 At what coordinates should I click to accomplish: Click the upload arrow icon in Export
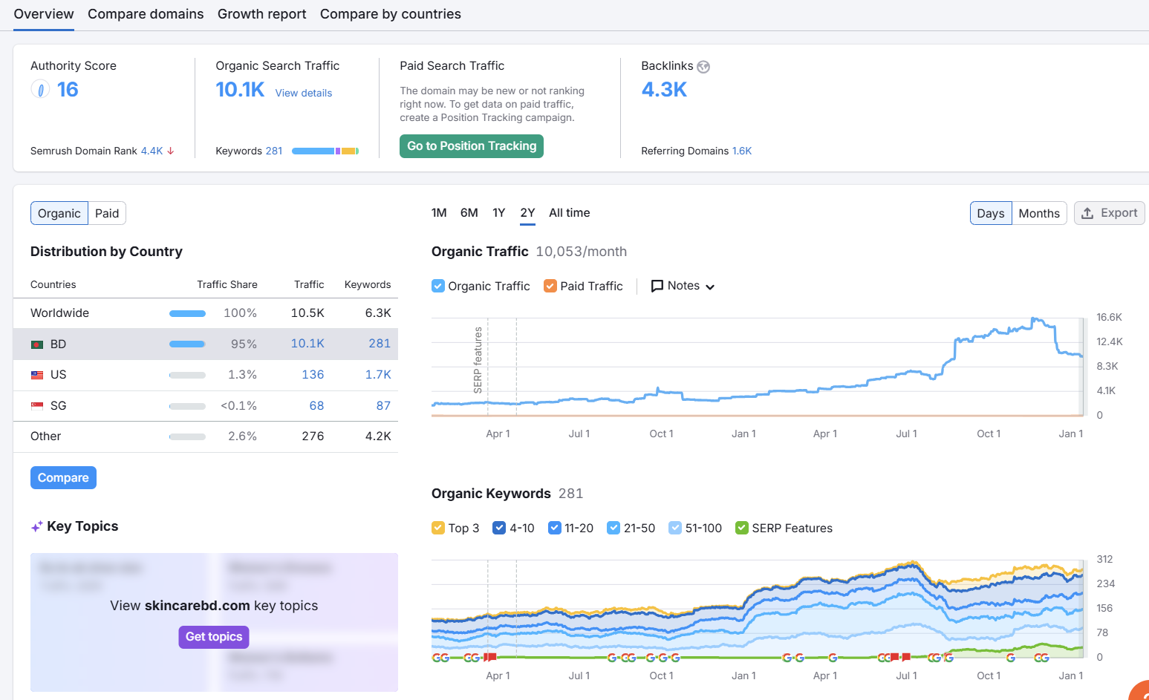1087,213
